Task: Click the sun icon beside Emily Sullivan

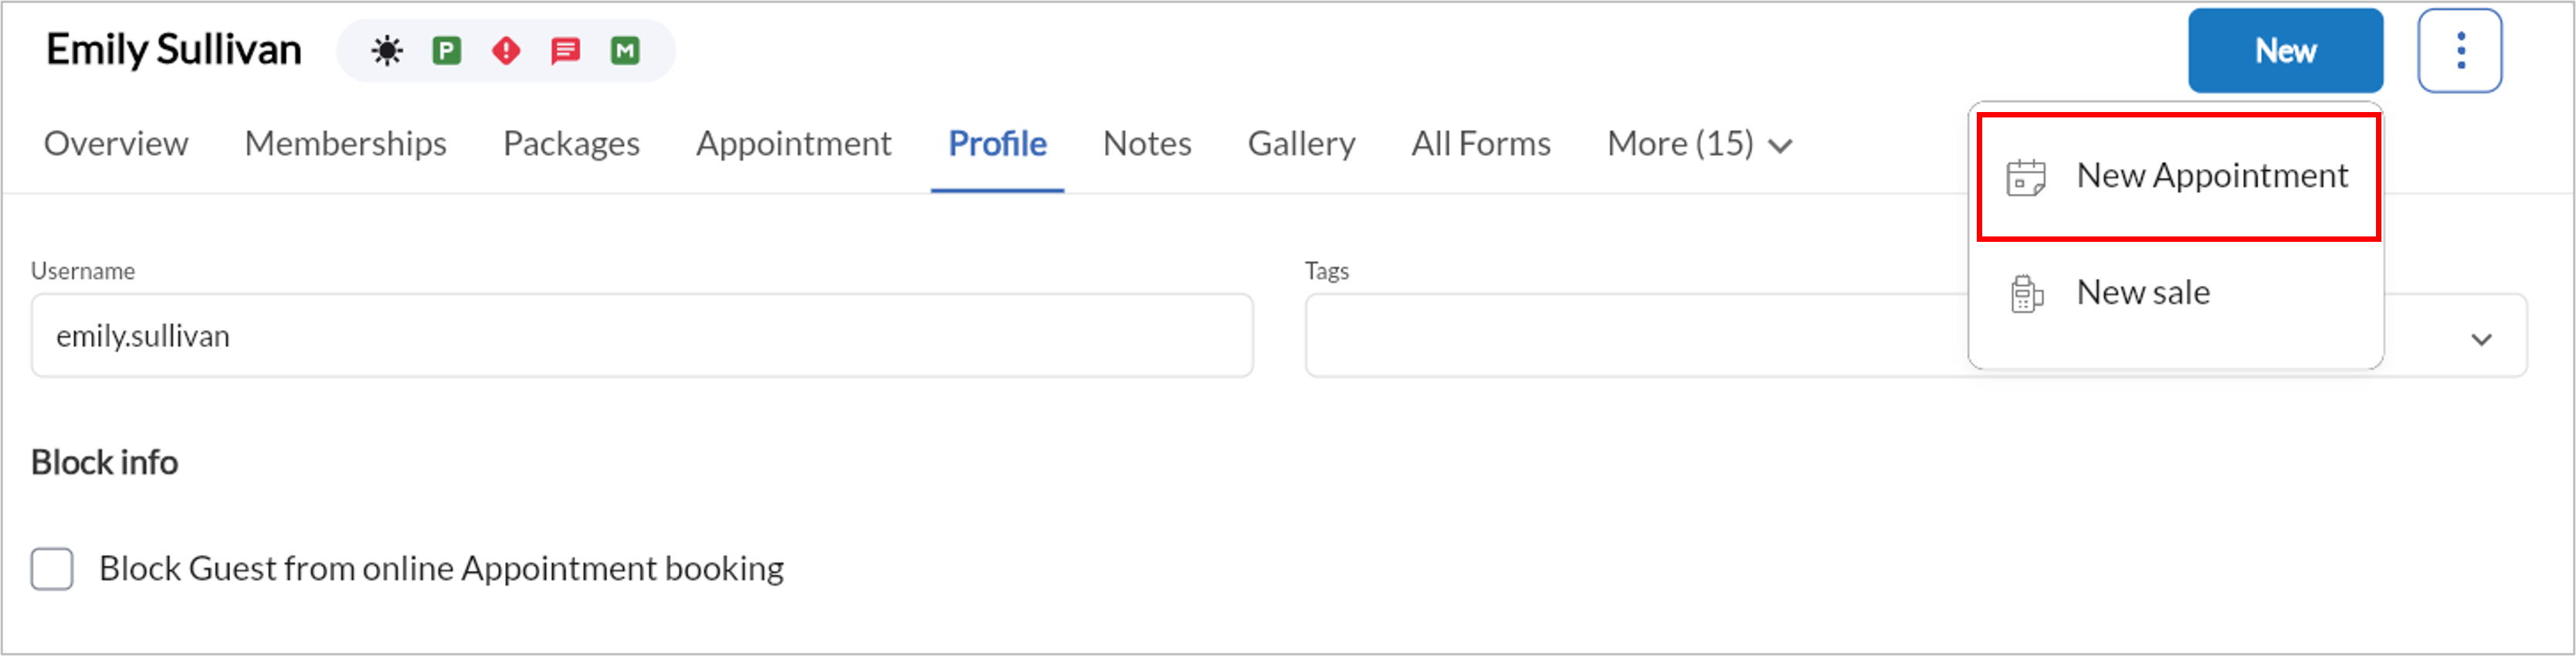Action: [387, 50]
